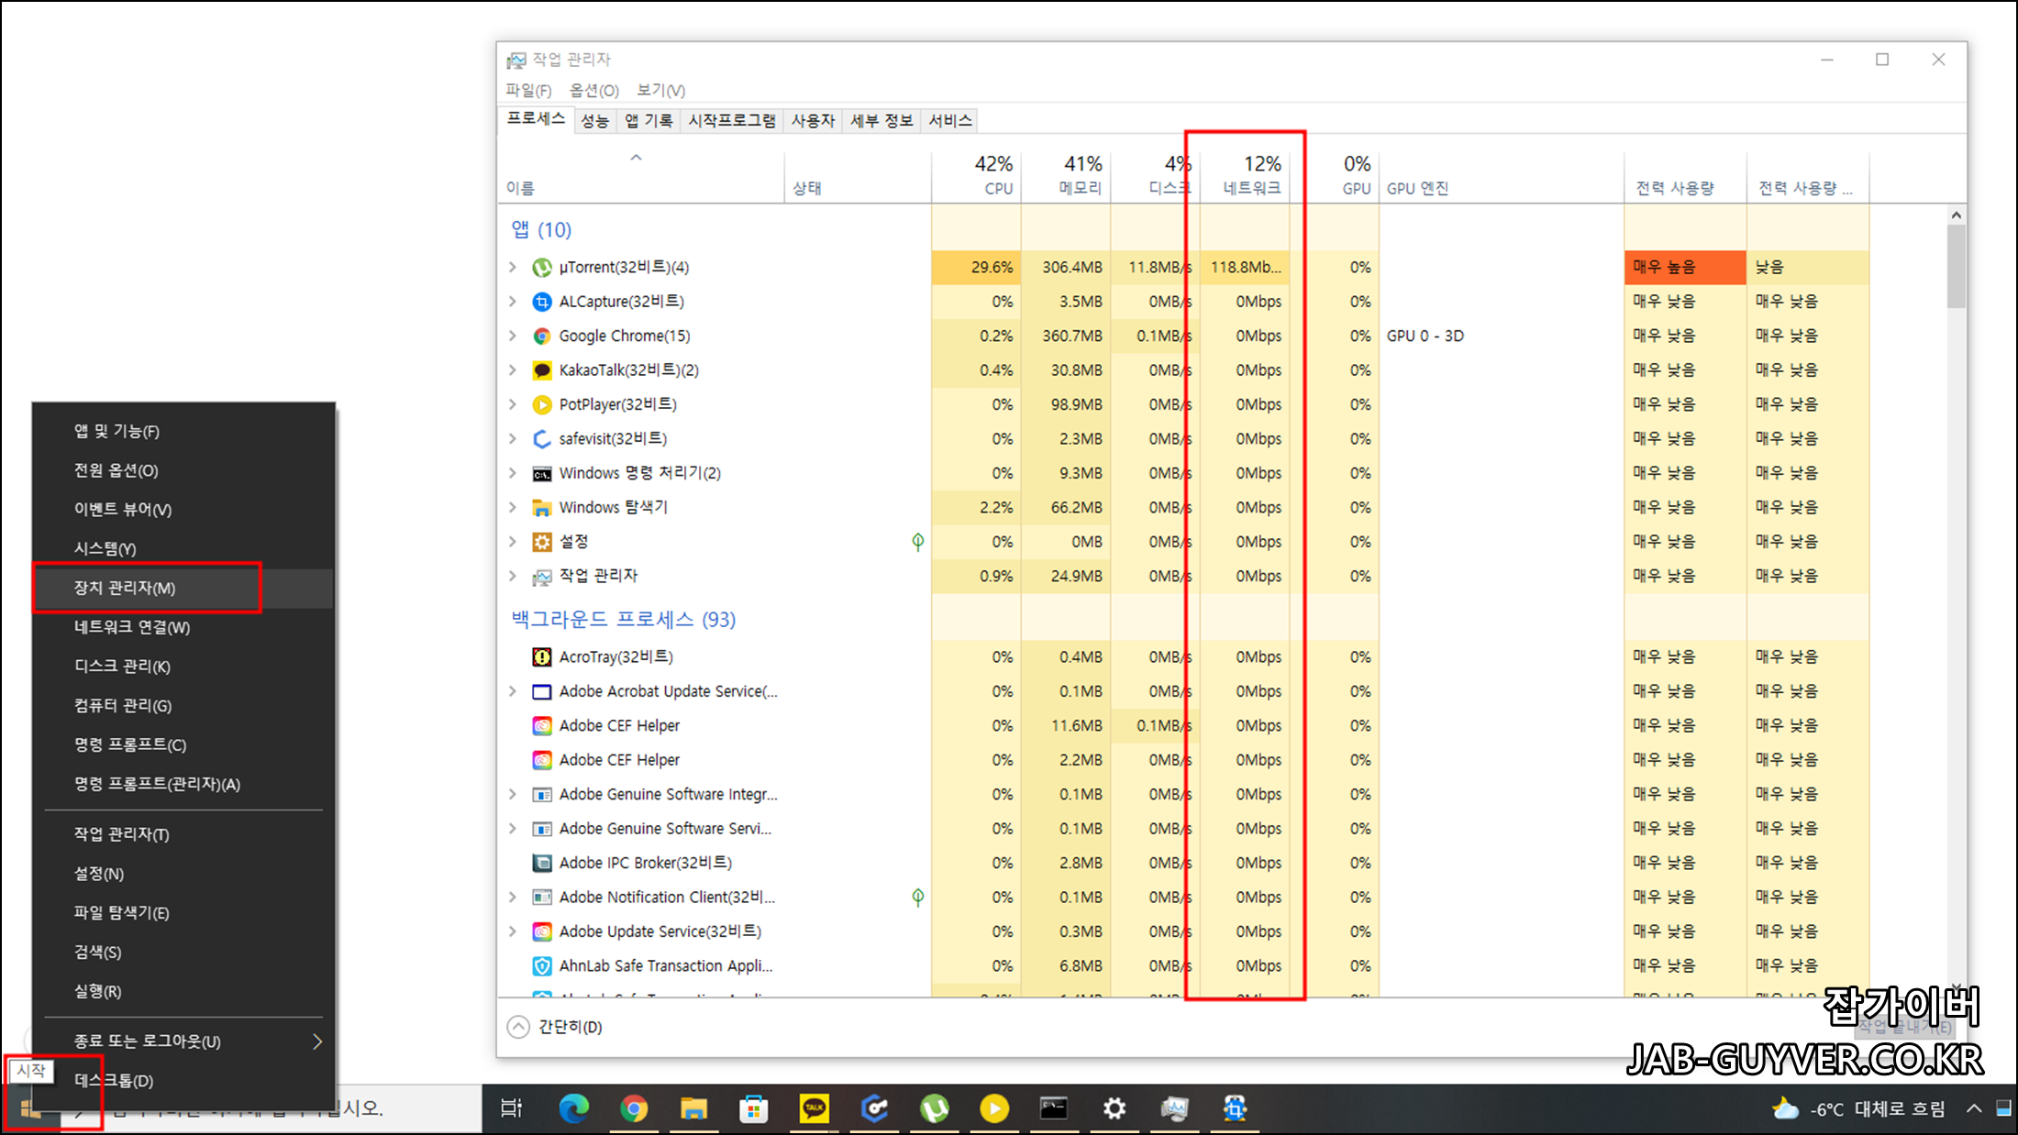Open KakaoTalk from the taskbar
Screen dimensions: 2018x1135
(814, 1109)
